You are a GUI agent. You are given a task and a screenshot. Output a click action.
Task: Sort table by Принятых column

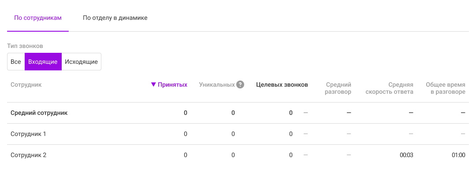coord(172,85)
